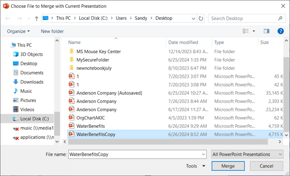
Task: Open the MySecureFolder folder icon
Action: pos(72,59)
